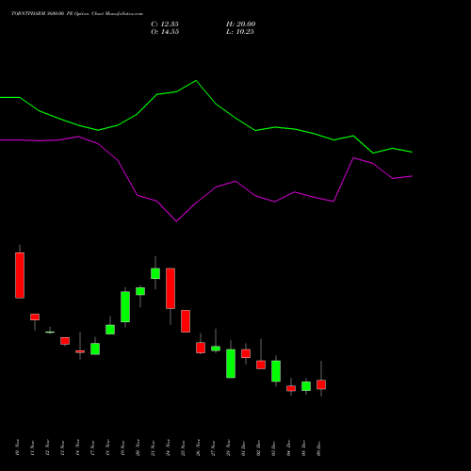Click the 11 Nov date label
This screenshot has height=471, width=471.
tap(32, 447)
